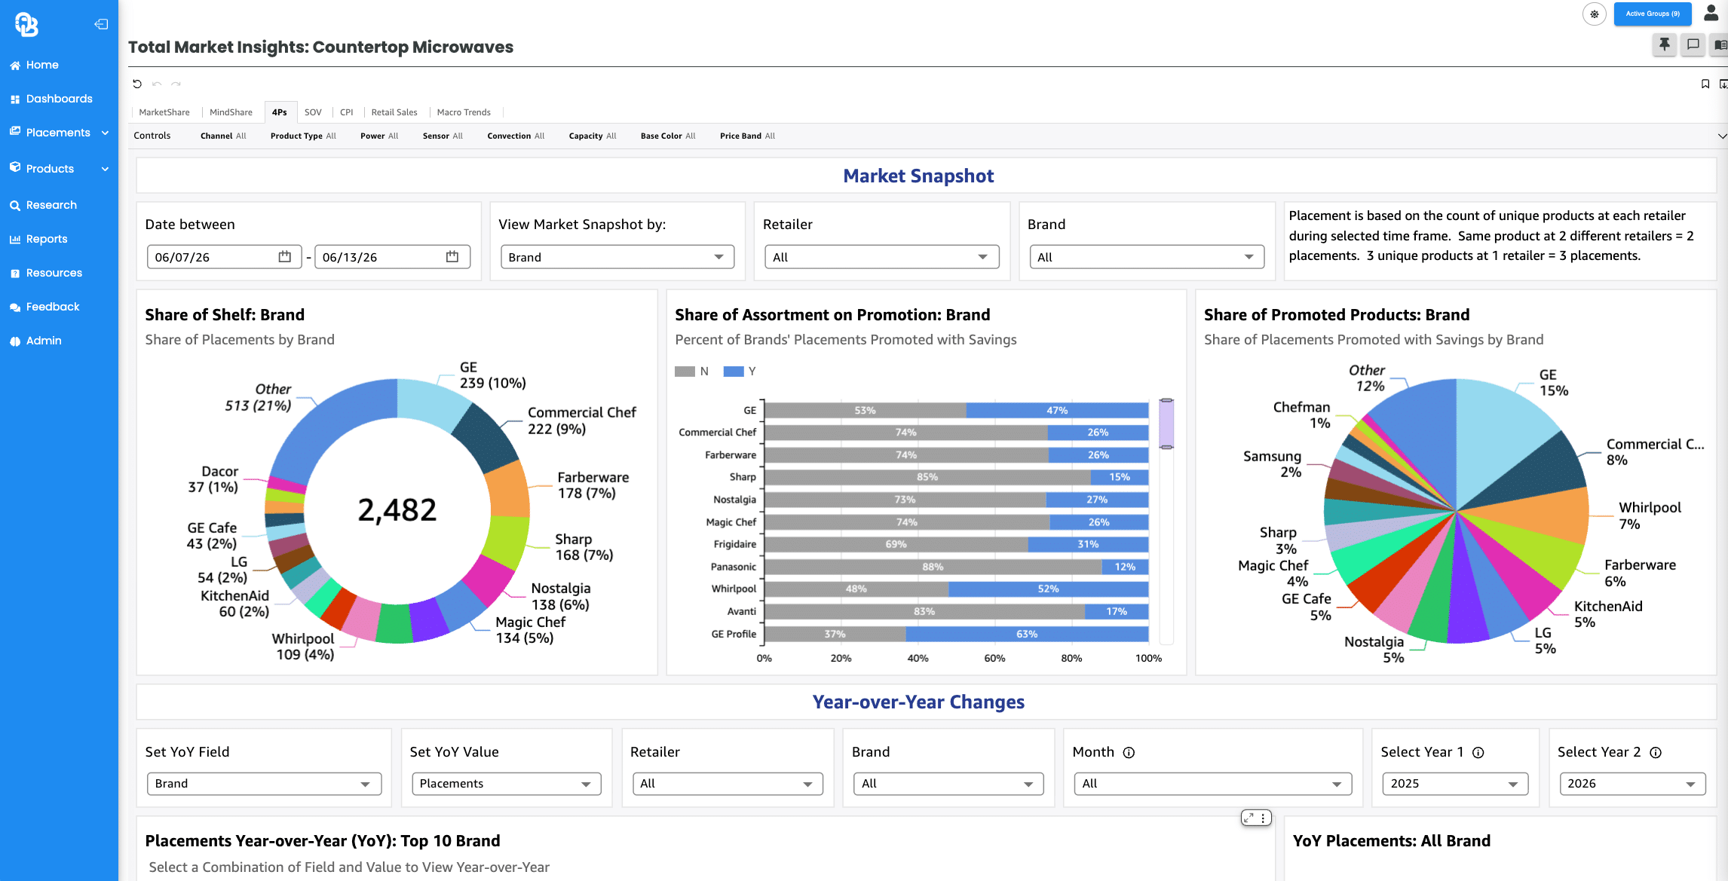
Task: Click the bookmark icon in toolbar
Action: 1705,84
